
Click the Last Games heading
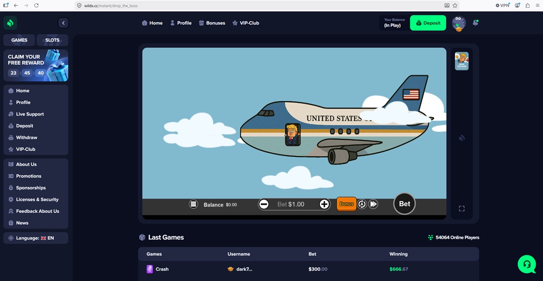pos(166,237)
